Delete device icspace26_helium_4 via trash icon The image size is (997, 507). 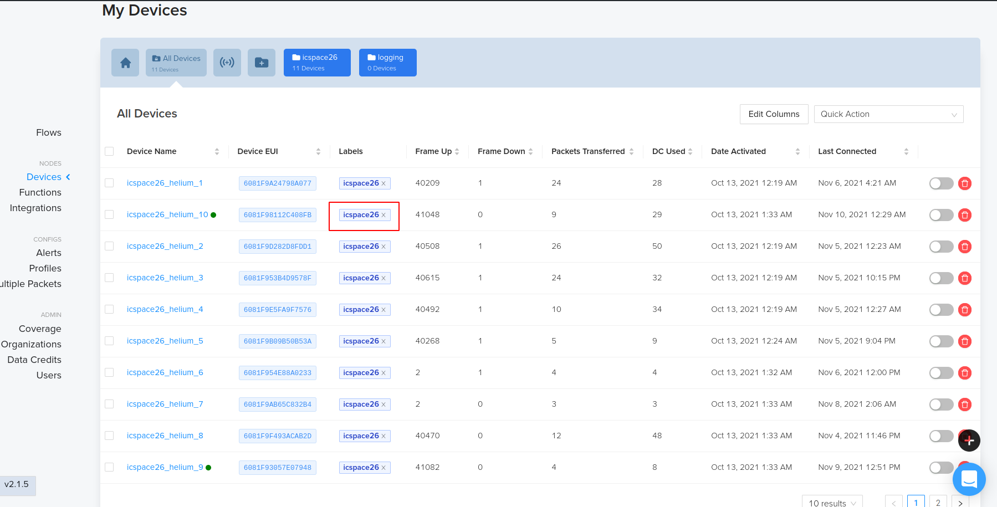click(x=965, y=310)
